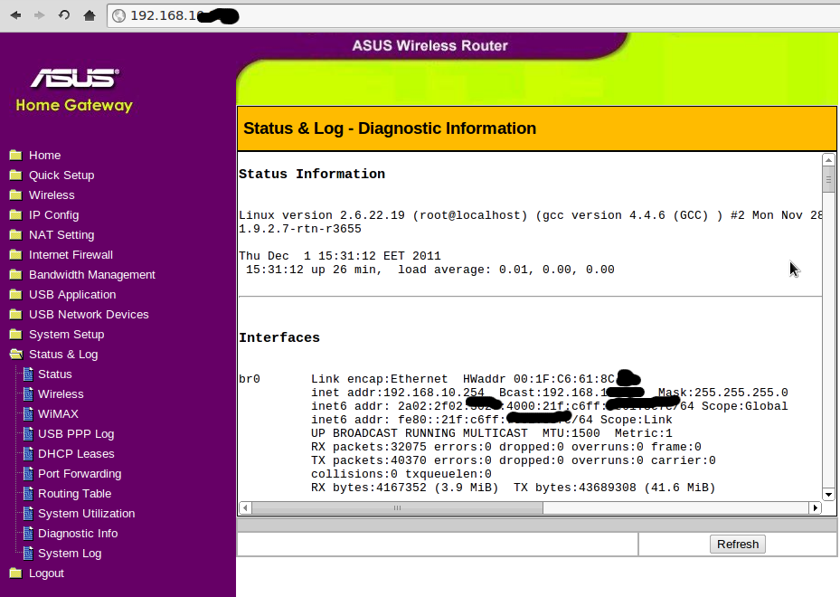
Task: Open the top-level Wireless folder section
Action: pyautogui.click(x=52, y=195)
